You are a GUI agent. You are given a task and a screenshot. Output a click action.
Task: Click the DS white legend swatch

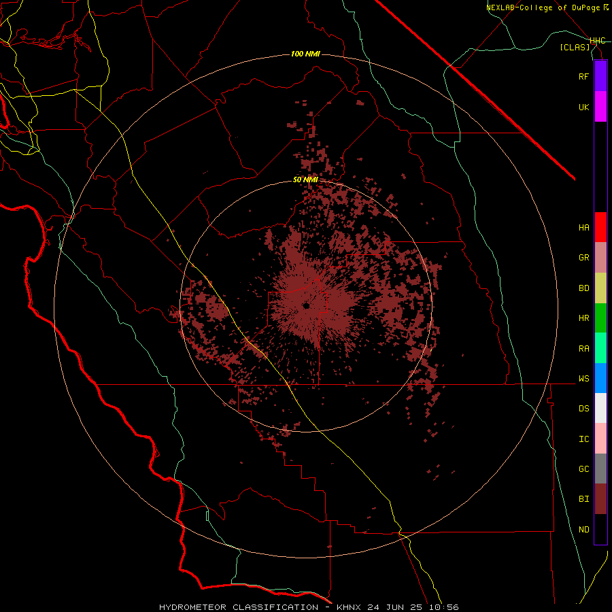click(x=600, y=408)
